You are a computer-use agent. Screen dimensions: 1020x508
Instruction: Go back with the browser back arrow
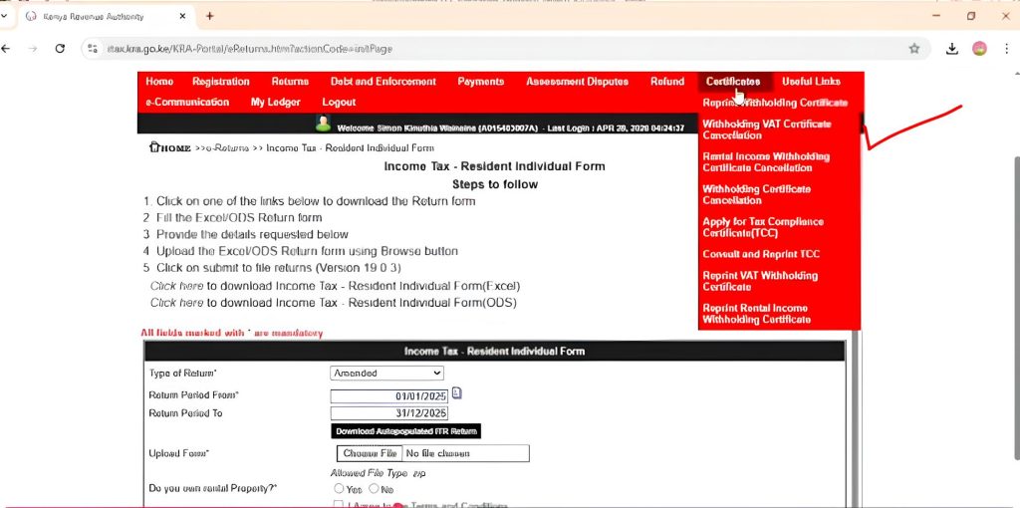click(x=6, y=48)
